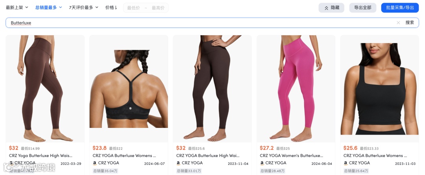Click the 最低价 minimum price field
Viewport: 425px width, 175px height.
(x=133, y=8)
